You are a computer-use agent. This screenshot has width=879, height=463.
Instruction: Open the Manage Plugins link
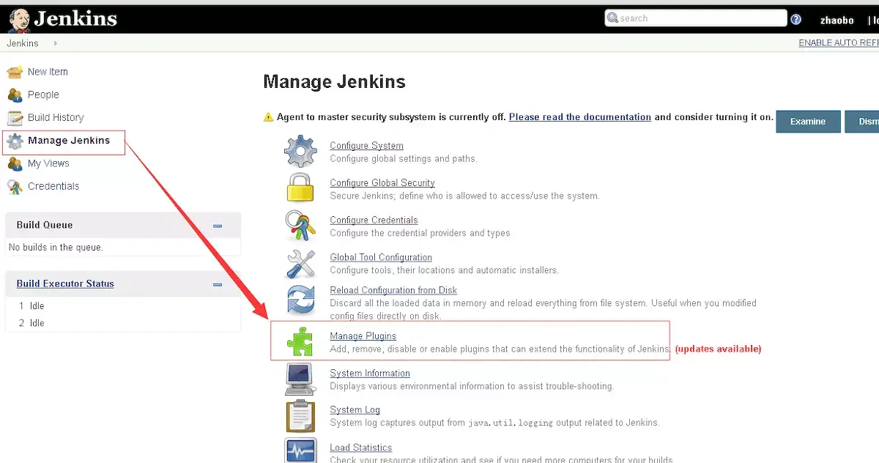(363, 336)
